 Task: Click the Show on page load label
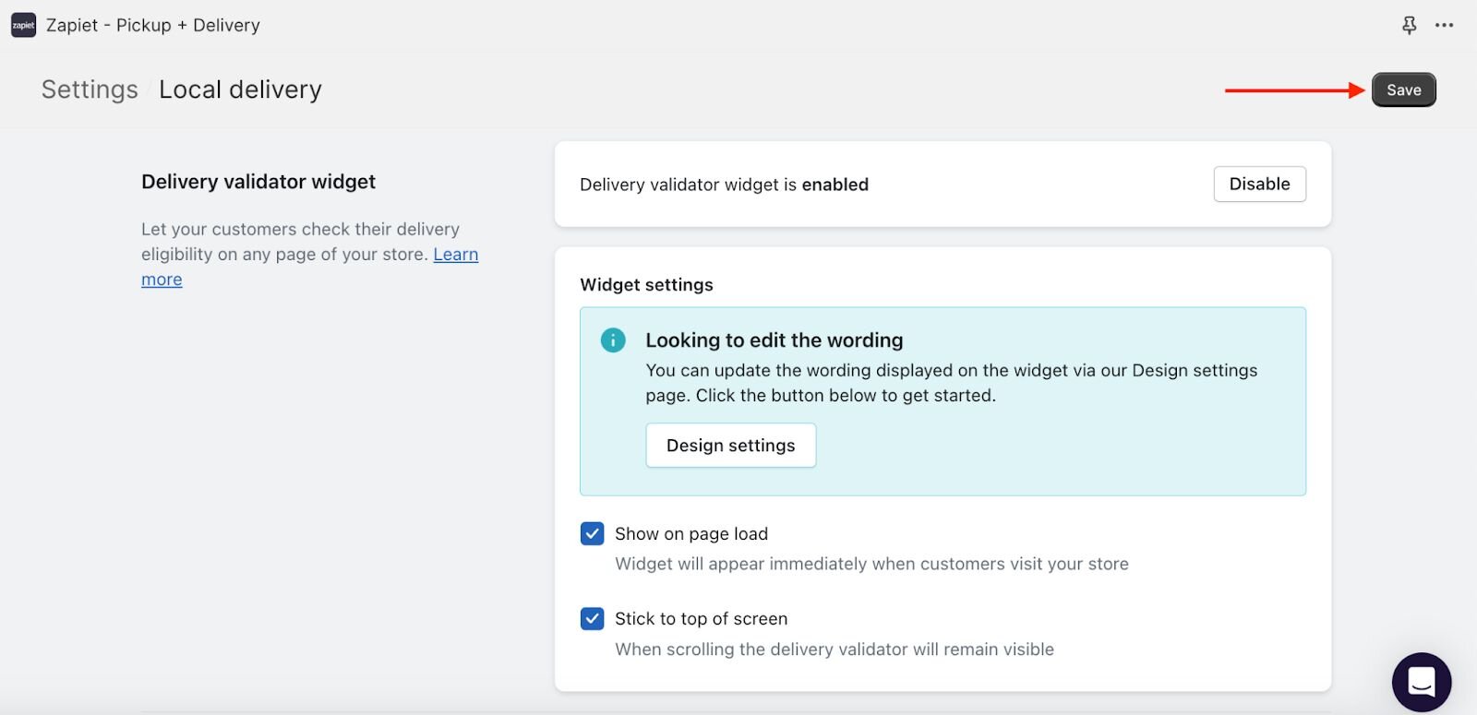tap(690, 534)
